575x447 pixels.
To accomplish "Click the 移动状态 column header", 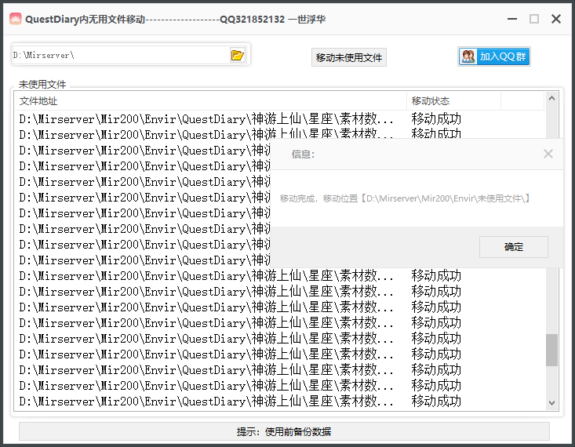I will 453,101.
